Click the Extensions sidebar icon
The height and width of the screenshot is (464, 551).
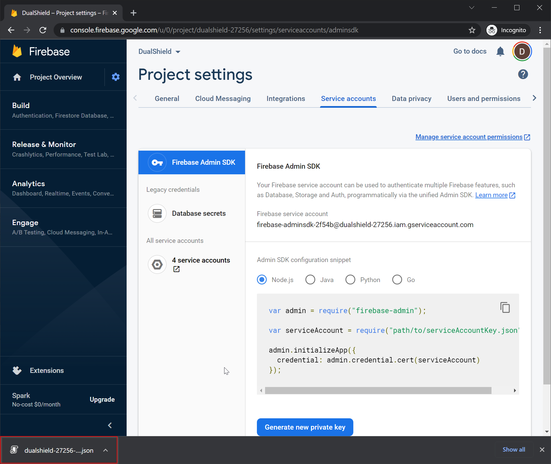(x=17, y=370)
